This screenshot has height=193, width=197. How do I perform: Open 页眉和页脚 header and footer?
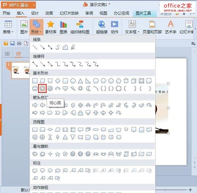click(152, 27)
